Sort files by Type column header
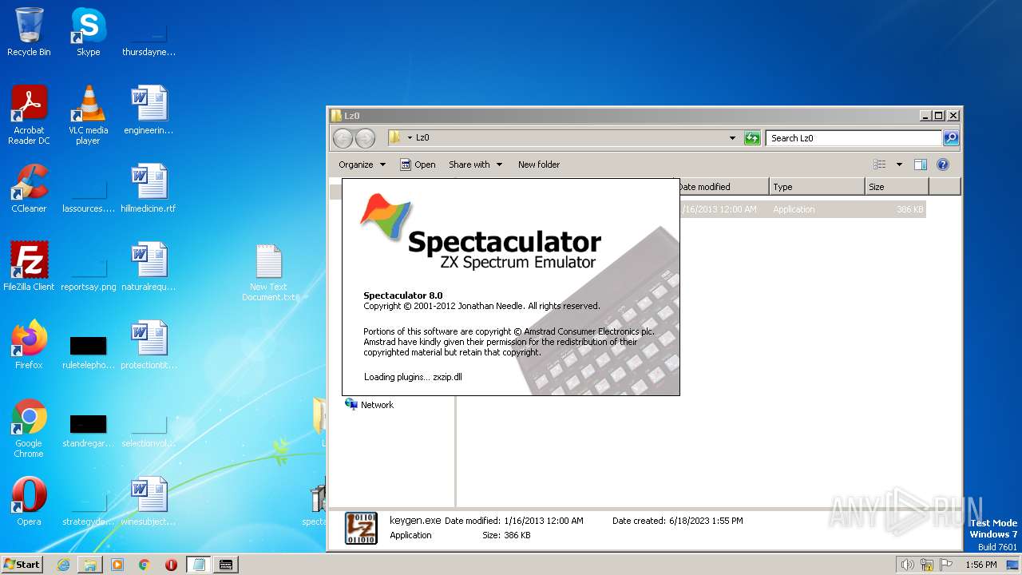1022x575 pixels. (x=817, y=187)
